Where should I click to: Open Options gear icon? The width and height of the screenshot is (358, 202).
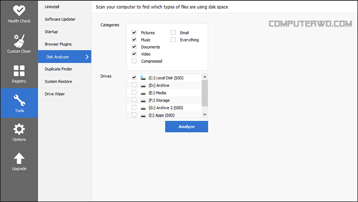[x=19, y=129]
